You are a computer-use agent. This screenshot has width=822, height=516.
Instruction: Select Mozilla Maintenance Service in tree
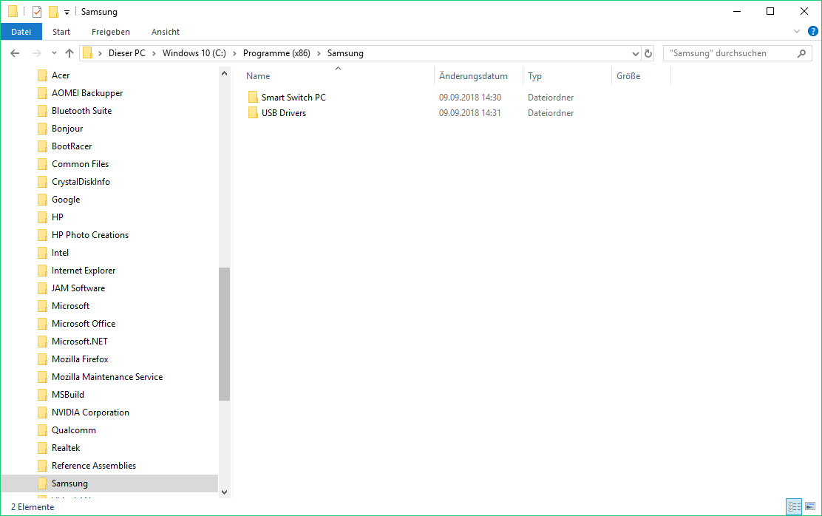click(x=107, y=377)
